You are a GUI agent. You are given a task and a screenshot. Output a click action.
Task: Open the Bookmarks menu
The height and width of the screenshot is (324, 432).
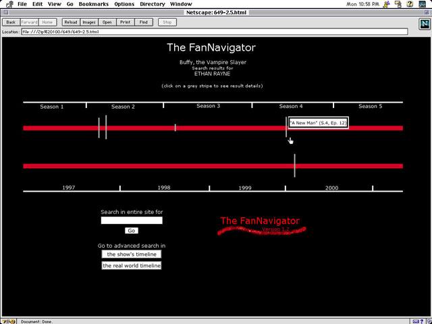[x=93, y=4]
